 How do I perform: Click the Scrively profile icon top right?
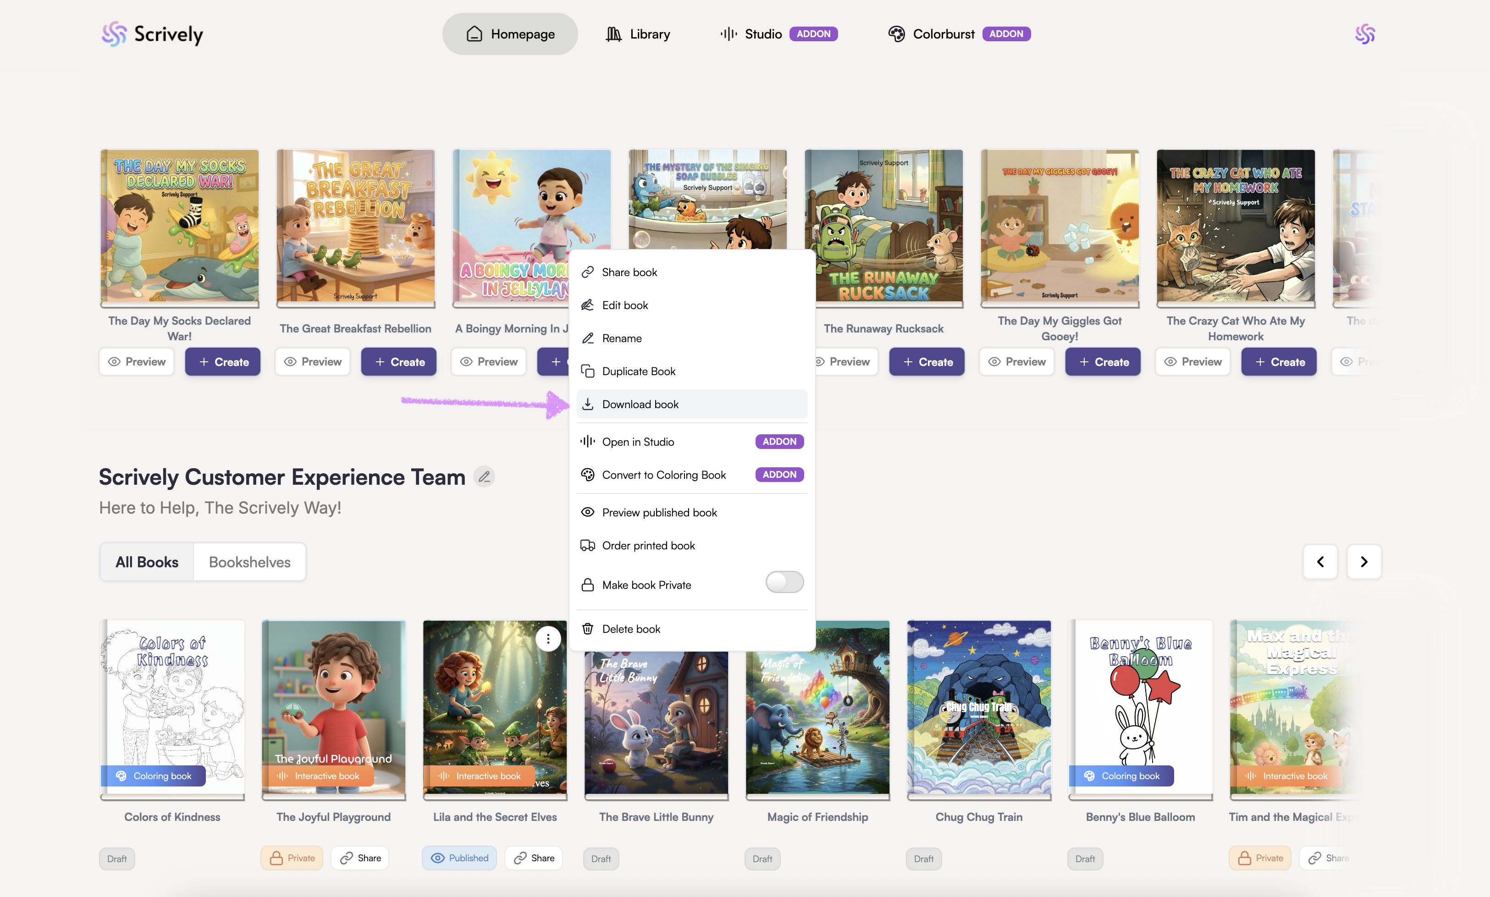tap(1364, 34)
